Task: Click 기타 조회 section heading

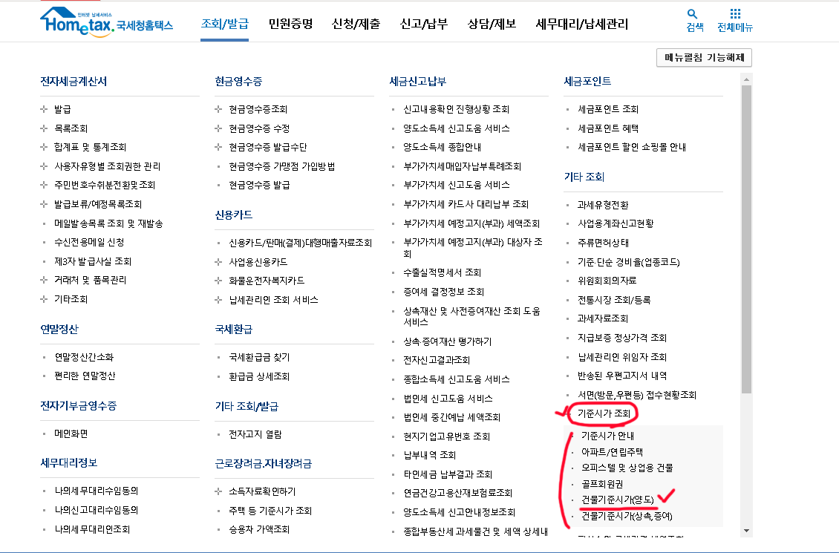Action: (x=584, y=177)
